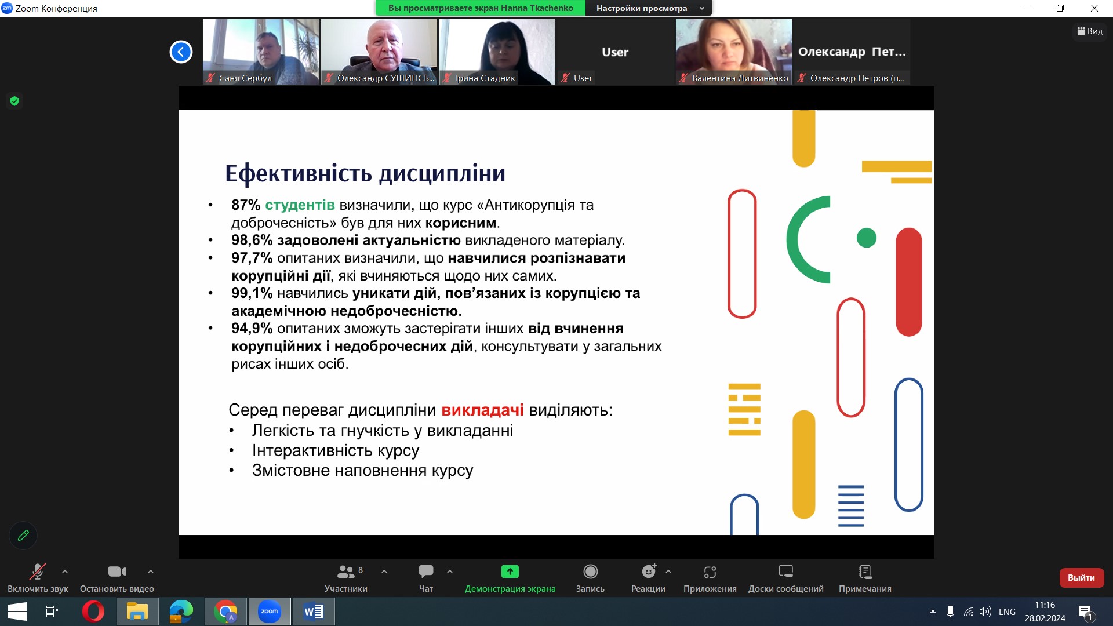Toggle camera with Остановить видео
Screen dimensions: 1113x626
pyautogui.click(x=117, y=572)
